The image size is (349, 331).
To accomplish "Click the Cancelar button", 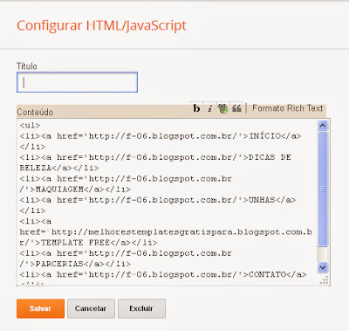I will click(91, 308).
